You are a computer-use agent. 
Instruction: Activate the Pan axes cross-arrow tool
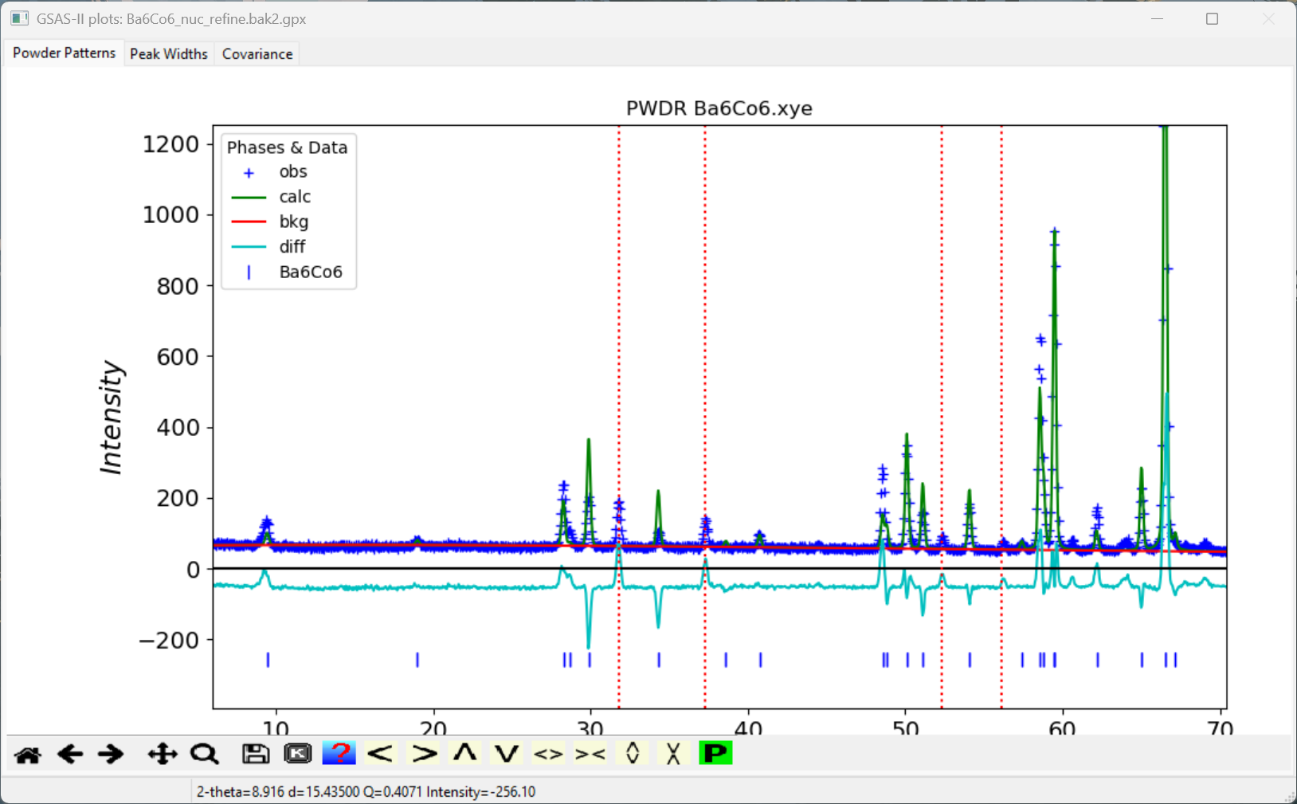(x=163, y=754)
